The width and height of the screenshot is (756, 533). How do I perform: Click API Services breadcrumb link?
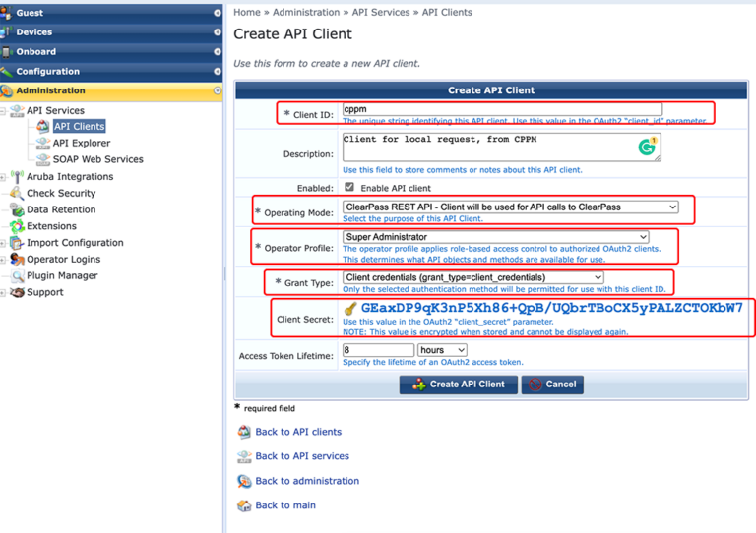(381, 13)
